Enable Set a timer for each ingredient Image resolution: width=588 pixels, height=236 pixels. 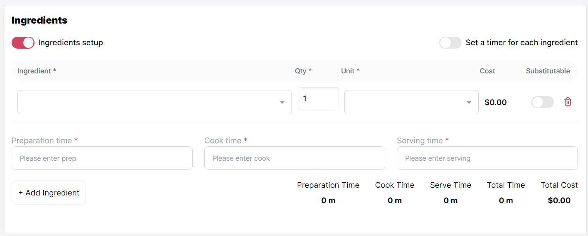pos(450,42)
